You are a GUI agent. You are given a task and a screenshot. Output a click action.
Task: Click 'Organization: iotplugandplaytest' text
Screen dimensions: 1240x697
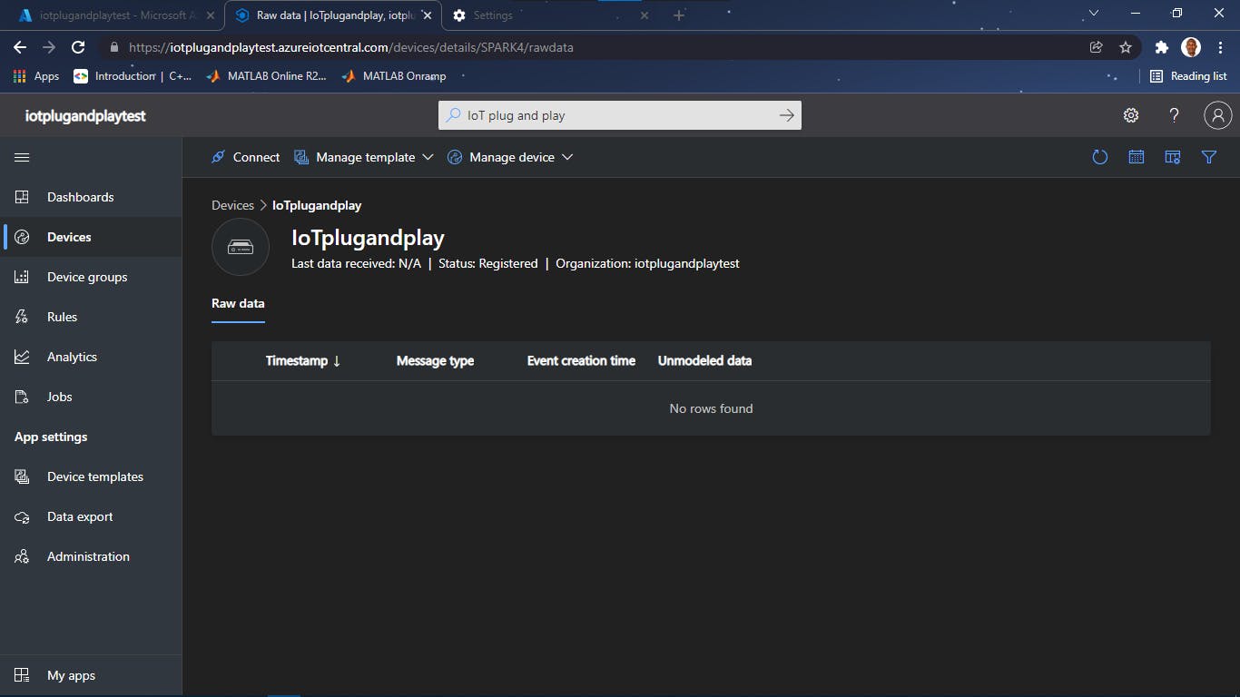coord(647,263)
